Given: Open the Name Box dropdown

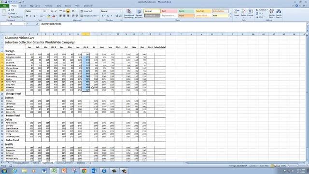Looking at the screenshot, I should pyautogui.click(x=24, y=24).
